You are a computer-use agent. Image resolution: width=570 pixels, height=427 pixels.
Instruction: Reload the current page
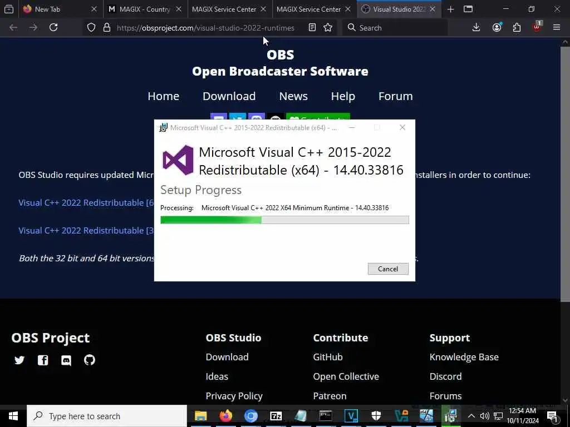[53, 28]
